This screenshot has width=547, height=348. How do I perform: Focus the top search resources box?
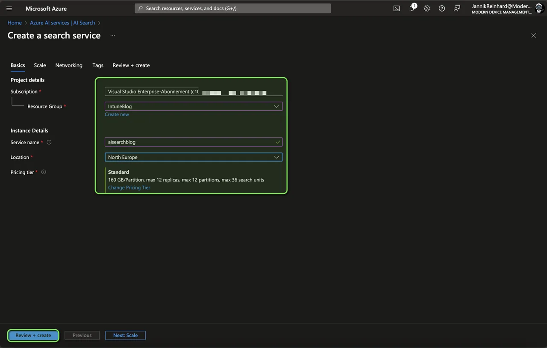233,9
